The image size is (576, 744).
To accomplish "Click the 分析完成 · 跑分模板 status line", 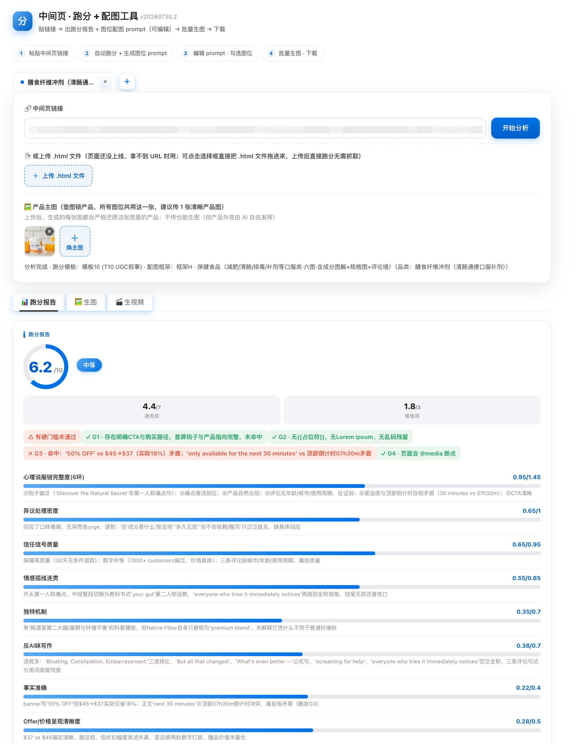I will point(266,267).
